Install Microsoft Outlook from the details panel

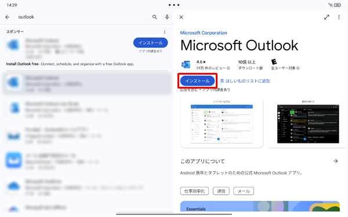click(198, 81)
